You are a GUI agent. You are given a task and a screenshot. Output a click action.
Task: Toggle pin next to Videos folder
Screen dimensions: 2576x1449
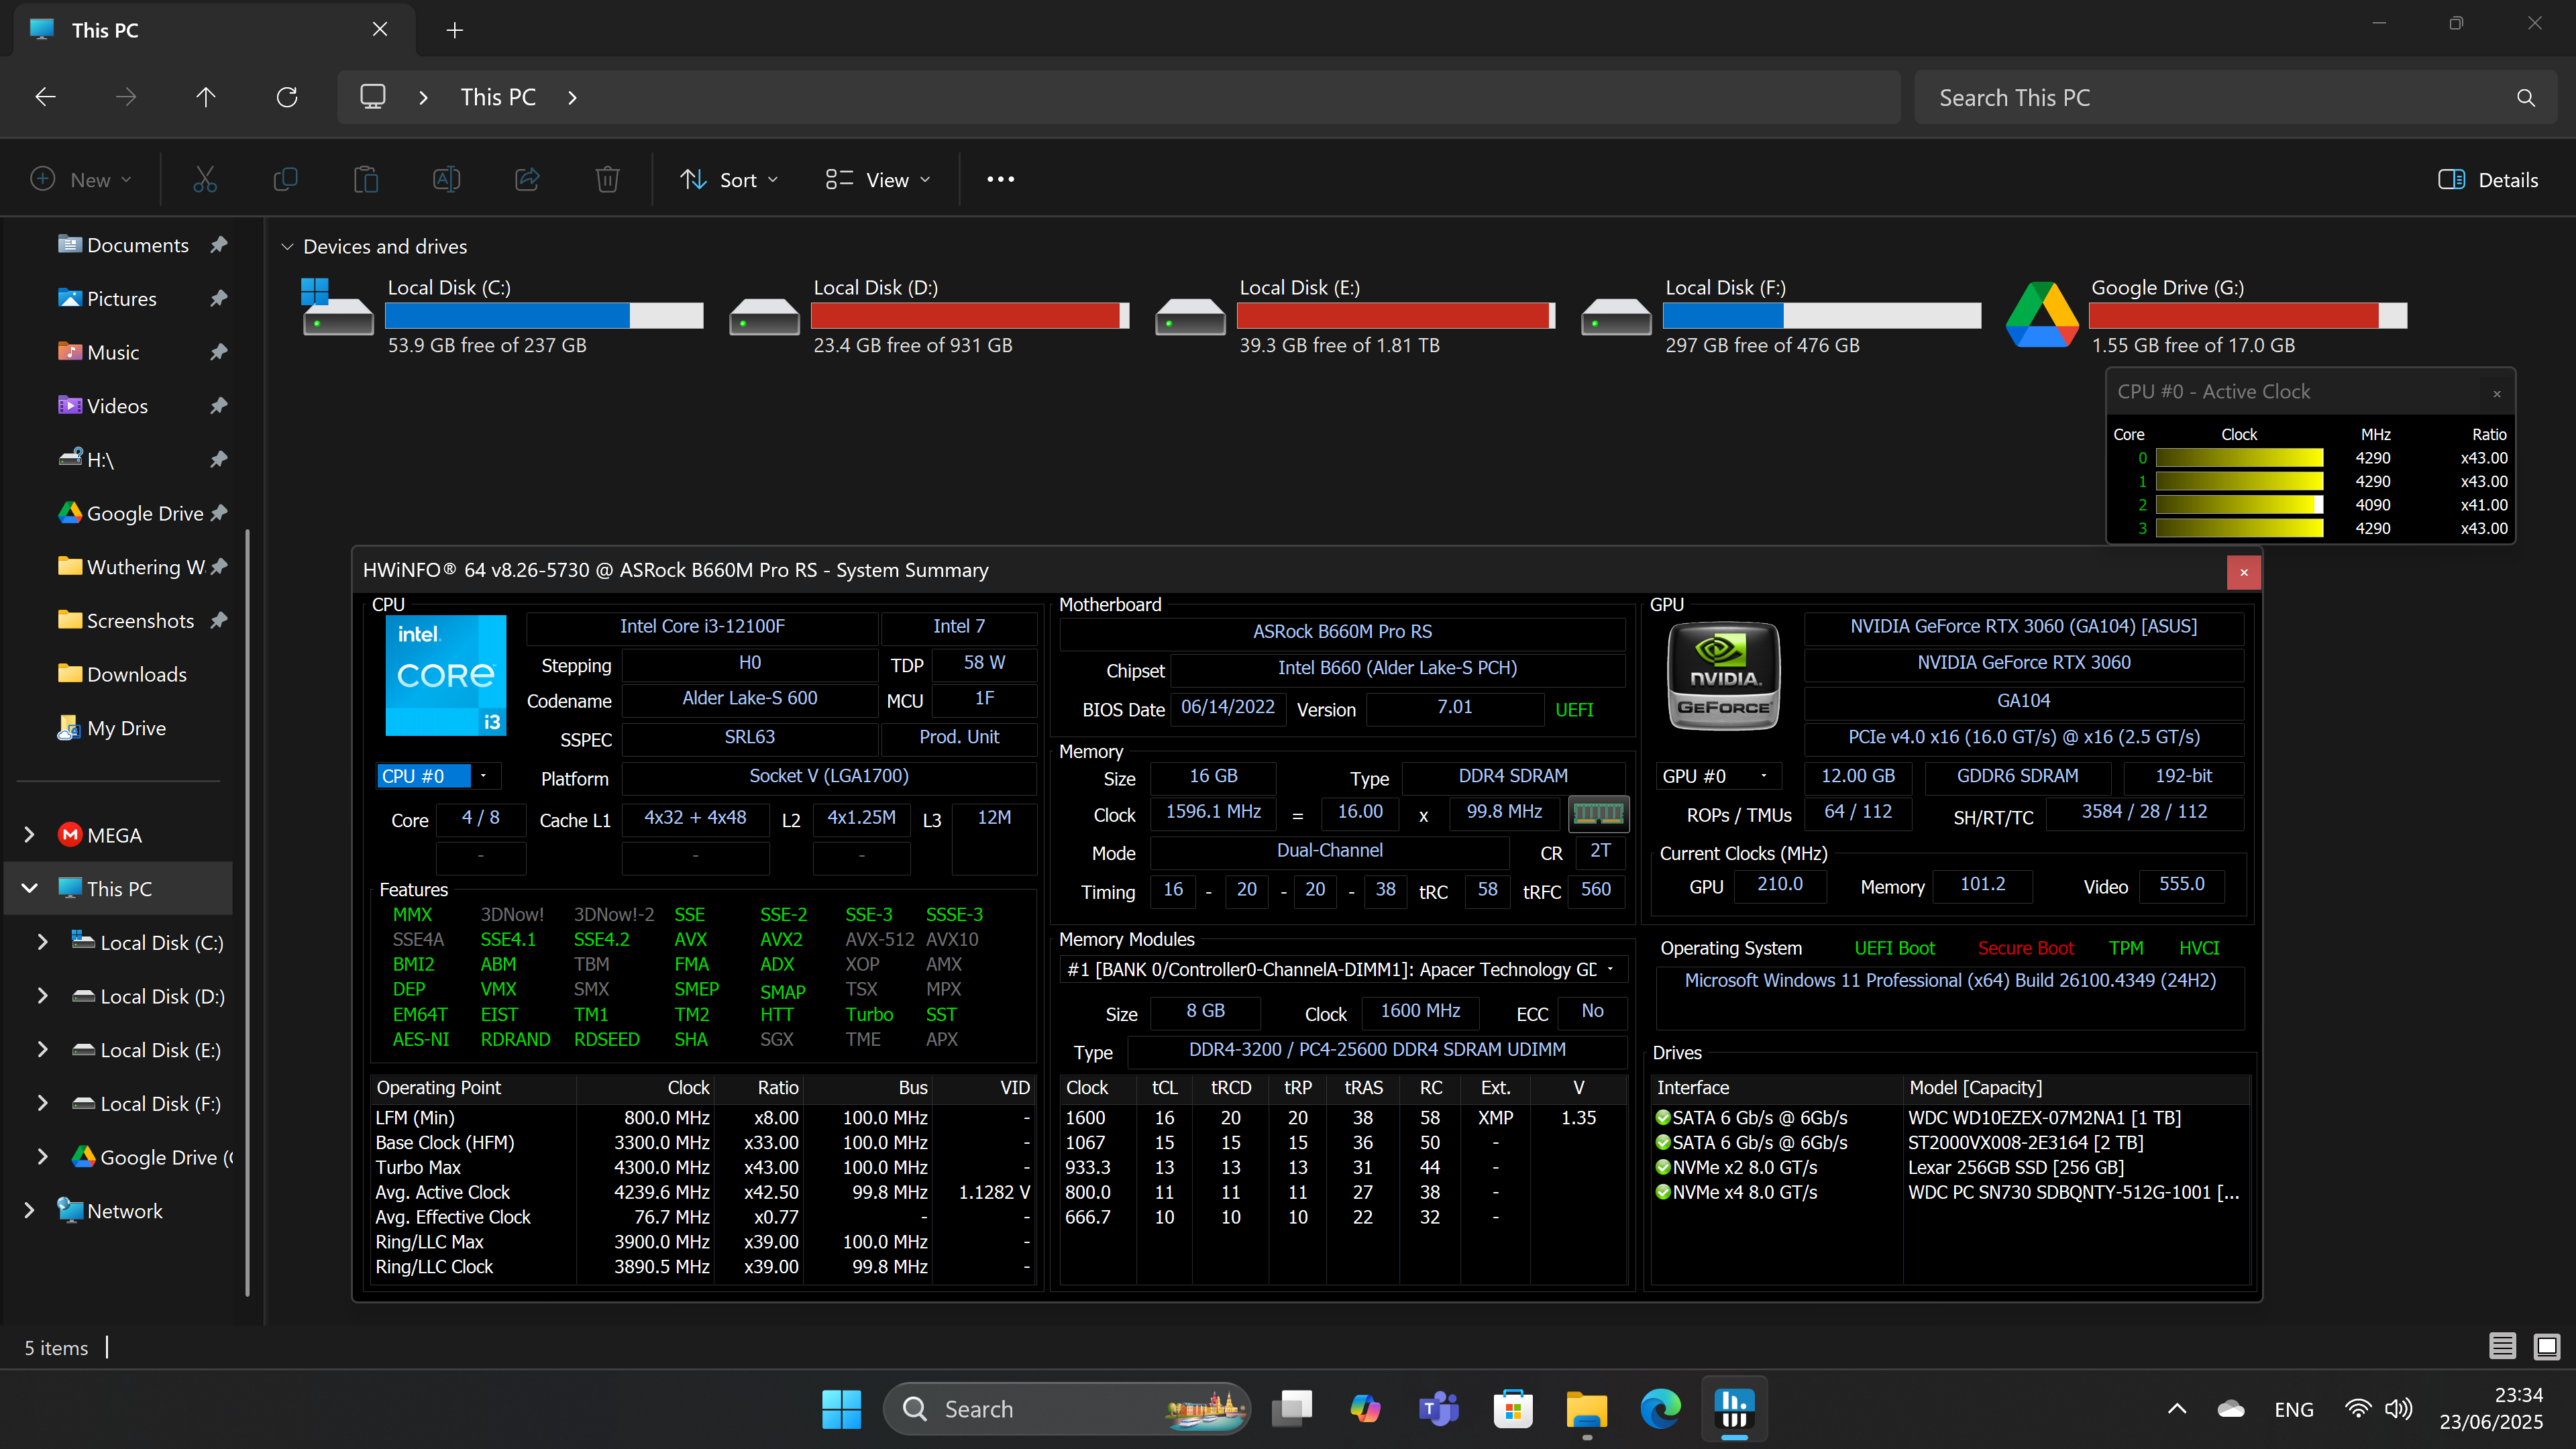click(219, 405)
